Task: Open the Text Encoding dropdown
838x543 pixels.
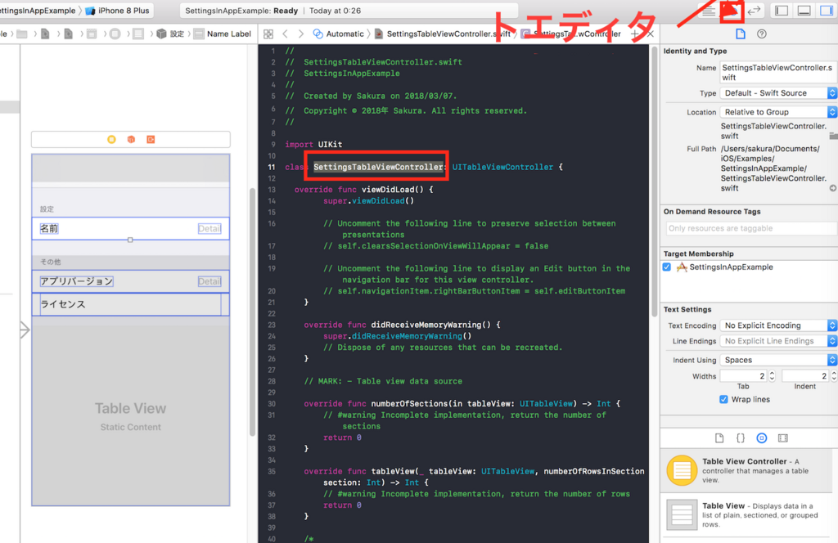Action: pyautogui.click(x=778, y=325)
